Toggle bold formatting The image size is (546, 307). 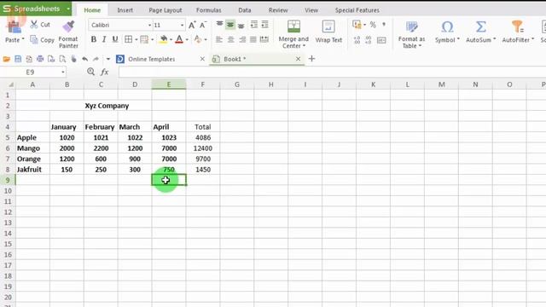(x=93, y=39)
